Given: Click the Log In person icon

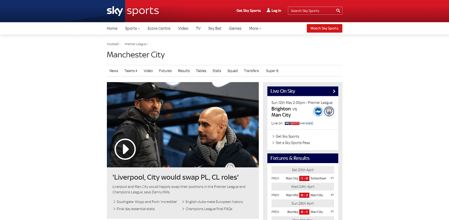Looking at the screenshot, I should 269,10.
